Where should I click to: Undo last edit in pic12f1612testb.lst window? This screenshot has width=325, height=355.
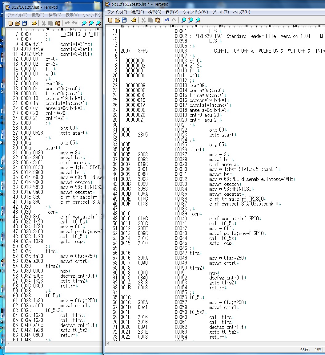pyautogui.click(x=167, y=20)
